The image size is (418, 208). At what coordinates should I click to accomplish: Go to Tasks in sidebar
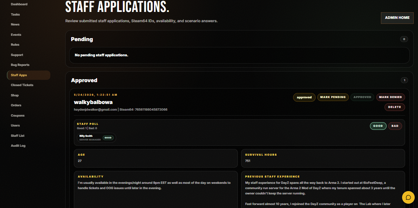(15, 15)
